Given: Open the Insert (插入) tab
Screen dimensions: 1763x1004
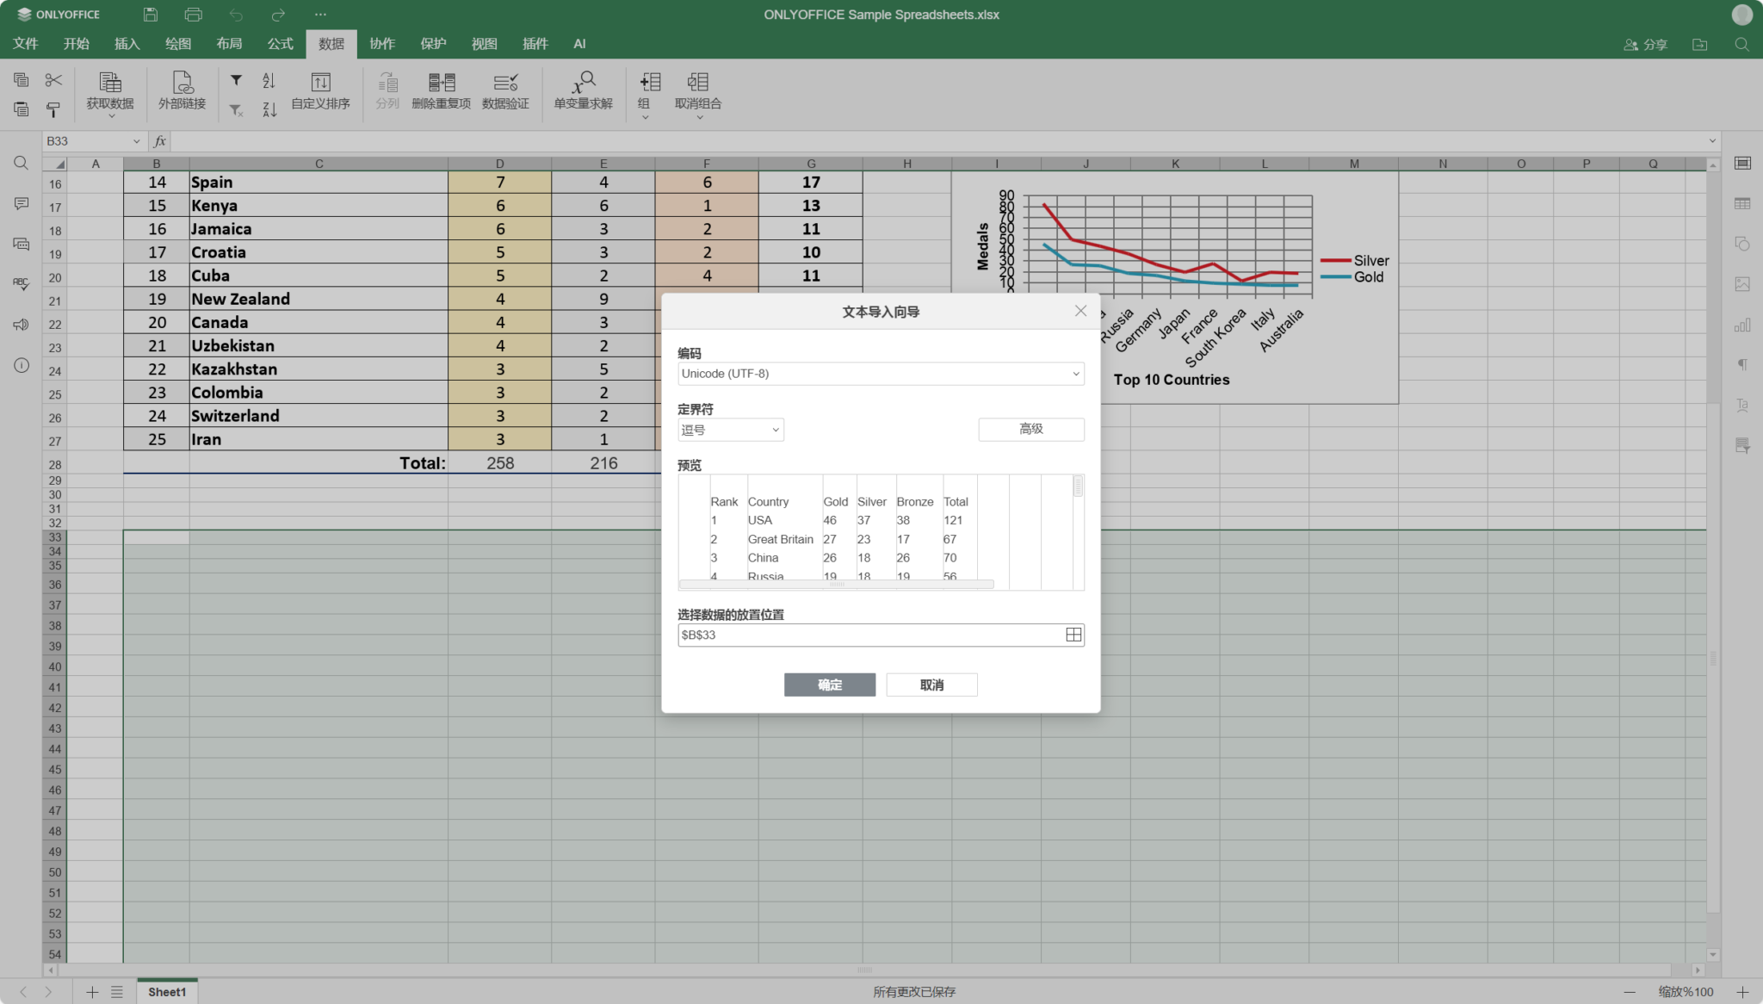Looking at the screenshot, I should 127,44.
